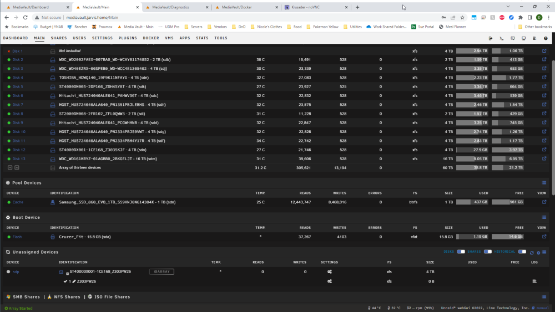Screen dimensions: 555x312
Task: Click the browser extensions puzzle icon
Action: click(x=521, y=17)
